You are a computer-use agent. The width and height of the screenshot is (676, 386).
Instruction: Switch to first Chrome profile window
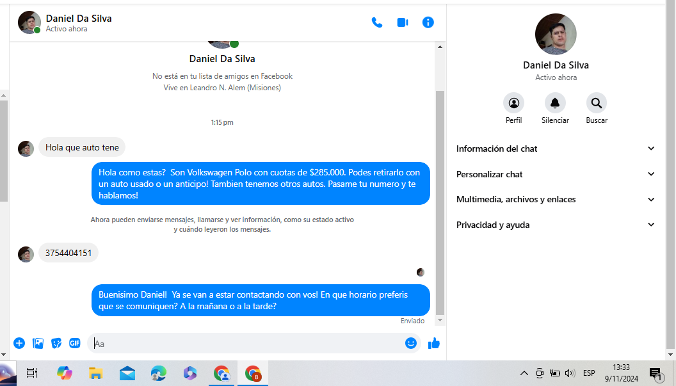coord(221,373)
